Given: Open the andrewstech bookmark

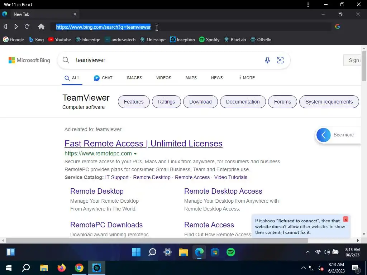Looking at the screenshot, I should tap(120, 39).
